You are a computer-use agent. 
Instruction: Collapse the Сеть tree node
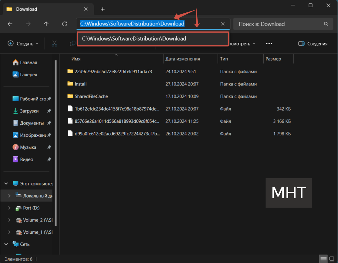tap(6, 244)
